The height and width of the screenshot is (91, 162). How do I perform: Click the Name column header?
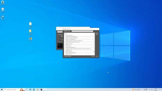[x=66, y=34]
